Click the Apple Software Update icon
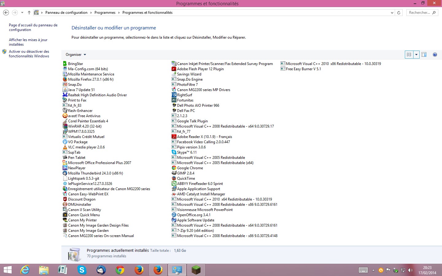Viewport: 442px width, 276px height. click(x=174, y=220)
